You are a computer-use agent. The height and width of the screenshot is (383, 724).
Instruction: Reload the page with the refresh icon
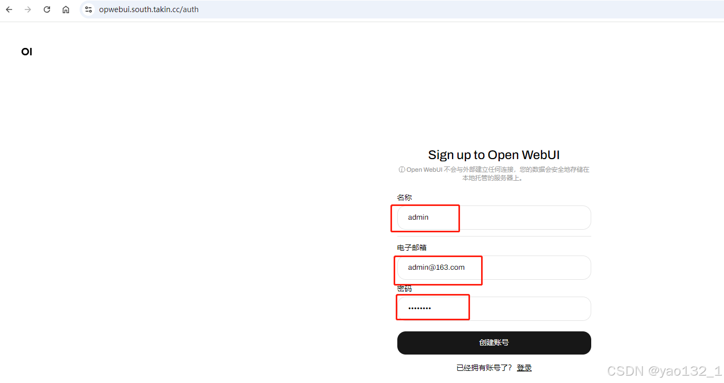[x=47, y=9]
